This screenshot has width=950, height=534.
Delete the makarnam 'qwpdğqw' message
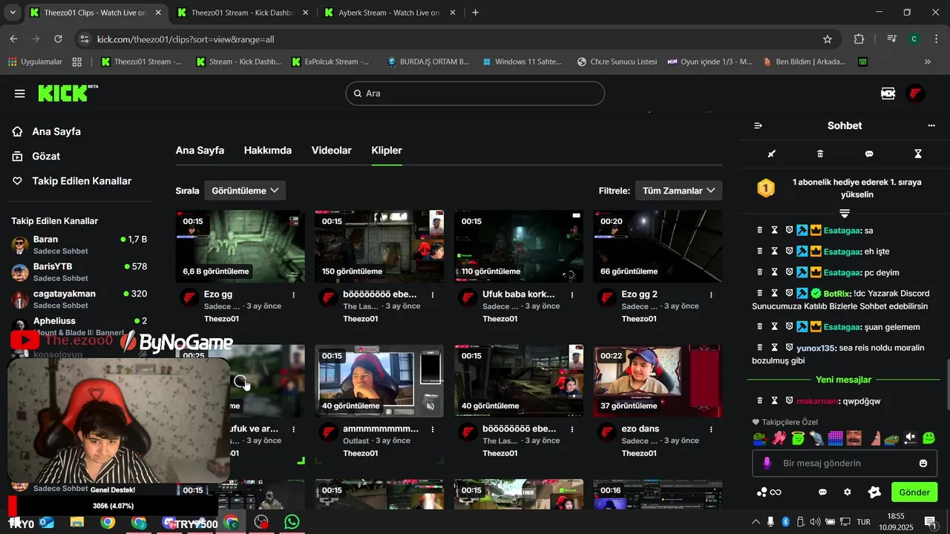[x=759, y=401]
